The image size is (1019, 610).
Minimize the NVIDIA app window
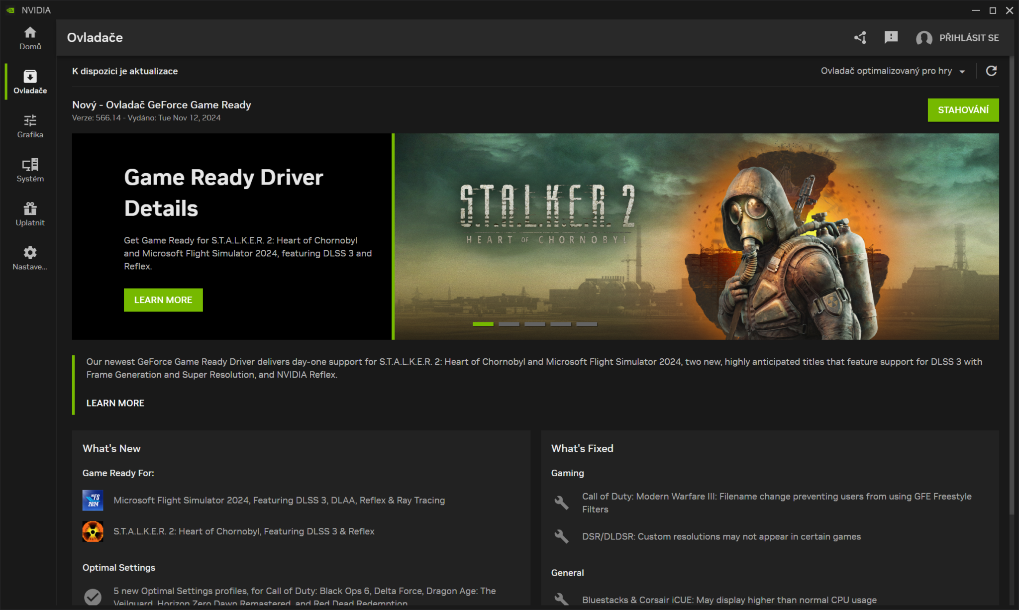(976, 10)
